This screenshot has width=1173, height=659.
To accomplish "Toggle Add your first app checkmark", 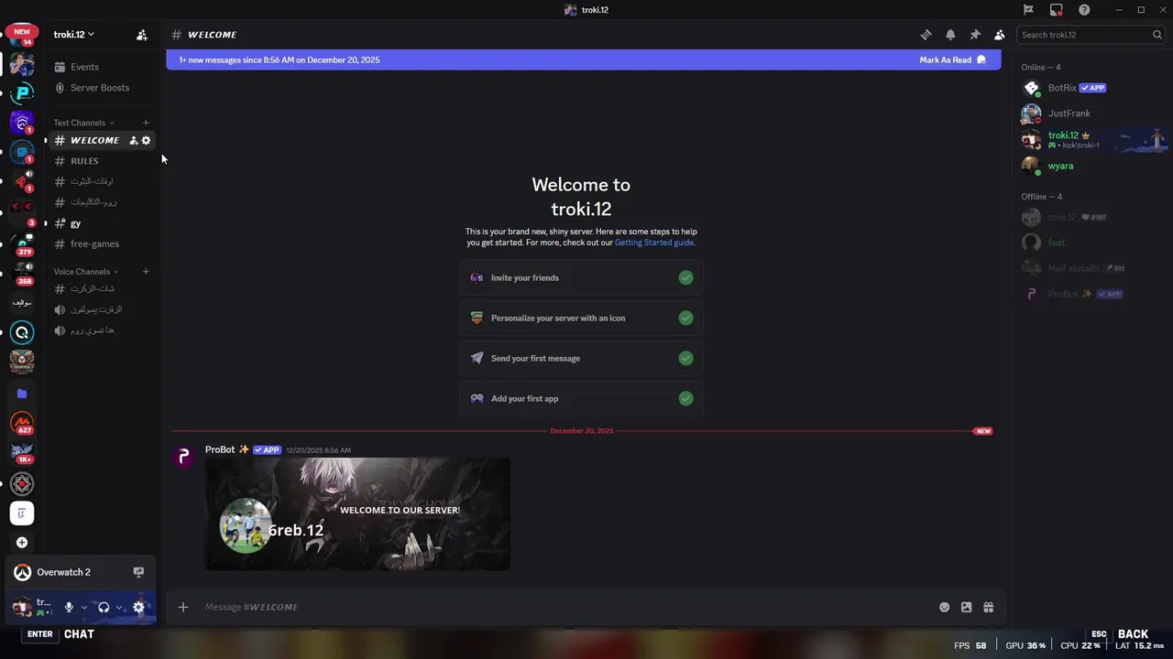I will [x=685, y=398].
